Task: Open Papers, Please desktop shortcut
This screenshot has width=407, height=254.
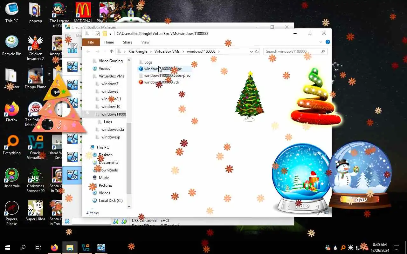Action: pos(12,213)
